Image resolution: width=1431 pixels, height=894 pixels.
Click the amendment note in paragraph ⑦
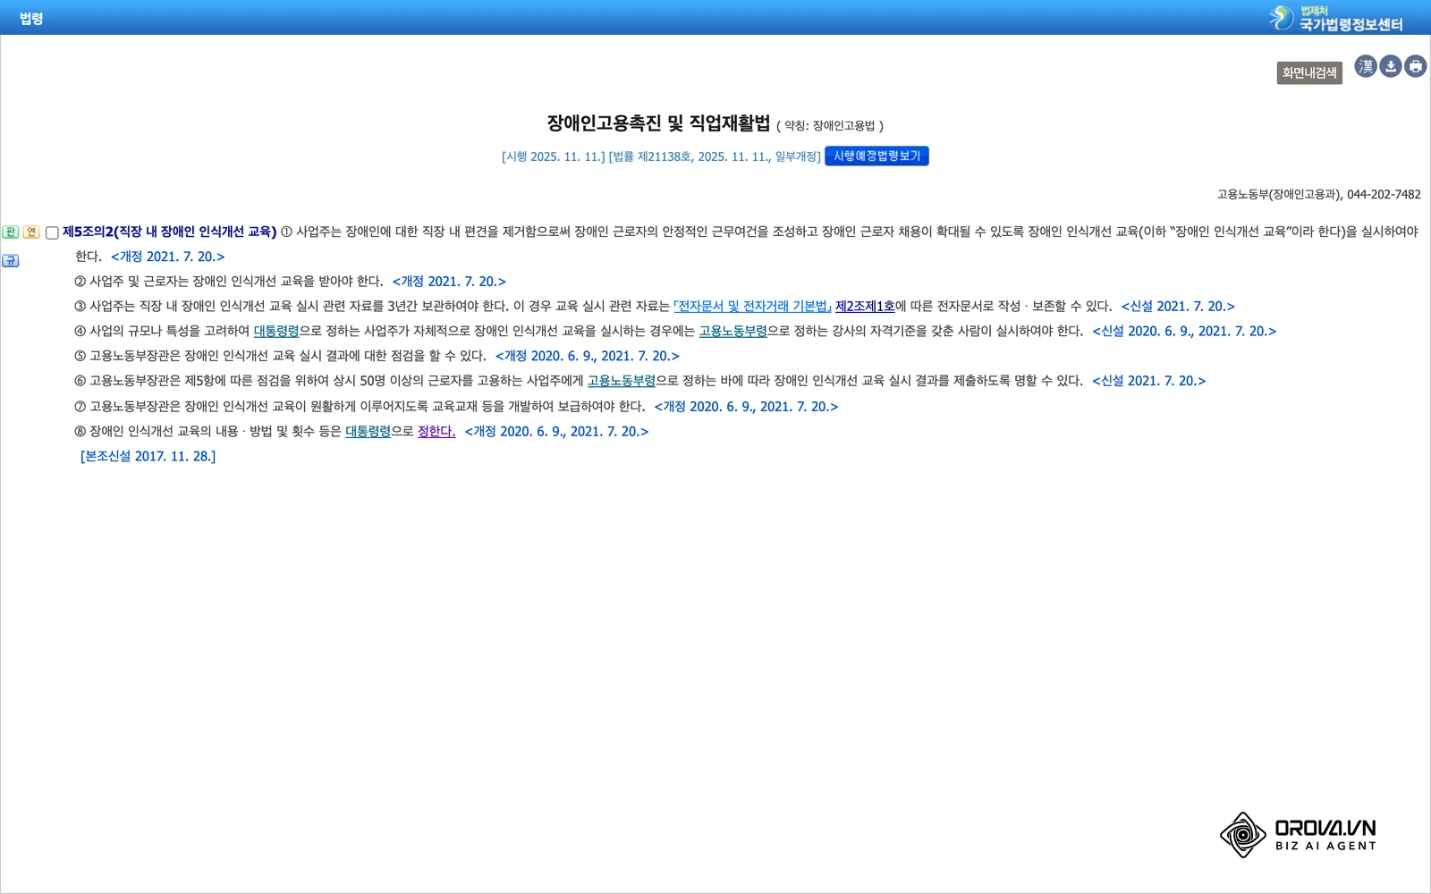pos(746,407)
